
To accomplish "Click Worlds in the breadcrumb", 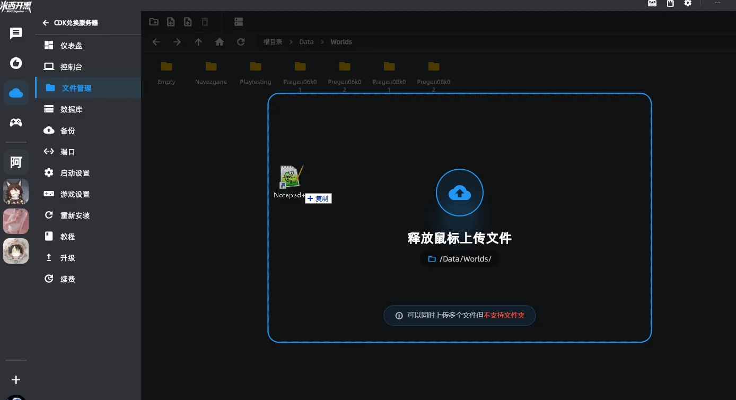I will (341, 42).
